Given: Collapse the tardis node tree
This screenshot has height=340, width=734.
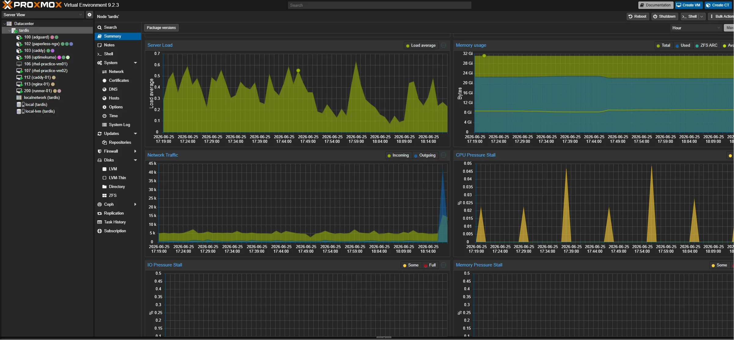Looking at the screenshot, I should [x=9, y=31].
